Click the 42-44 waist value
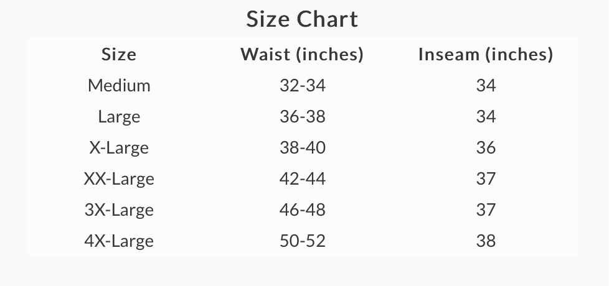The height and width of the screenshot is (286, 609). click(303, 178)
